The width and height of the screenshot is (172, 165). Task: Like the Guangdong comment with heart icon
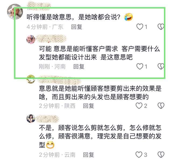tap(140, 27)
